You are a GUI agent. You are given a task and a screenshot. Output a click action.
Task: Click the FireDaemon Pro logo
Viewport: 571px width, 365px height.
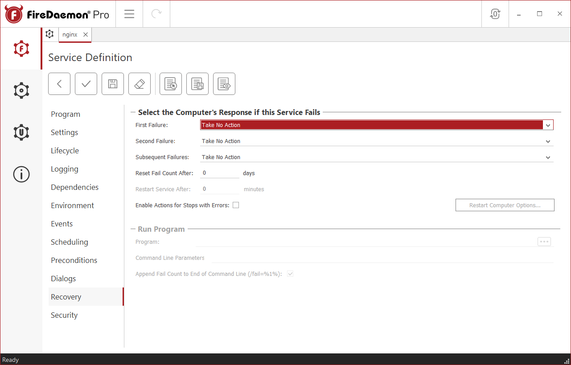click(57, 14)
